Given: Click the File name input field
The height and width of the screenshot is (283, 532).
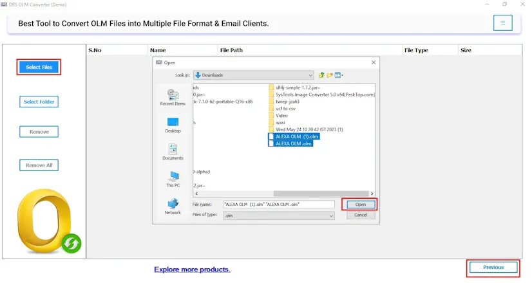Looking at the screenshot, I should click(279, 205).
